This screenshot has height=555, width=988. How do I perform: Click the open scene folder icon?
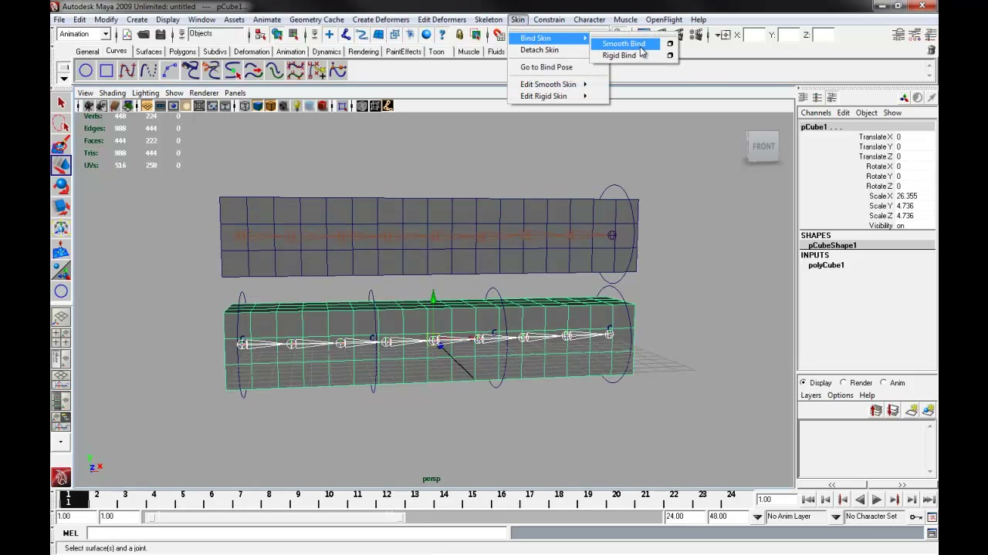(144, 34)
